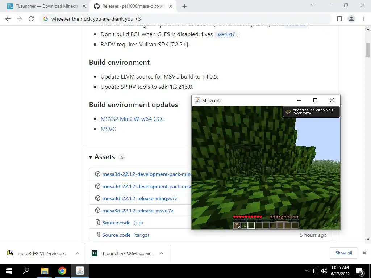Open a new browser tab
Viewport: 371px width, 278px height.
pyautogui.click(x=184, y=7)
